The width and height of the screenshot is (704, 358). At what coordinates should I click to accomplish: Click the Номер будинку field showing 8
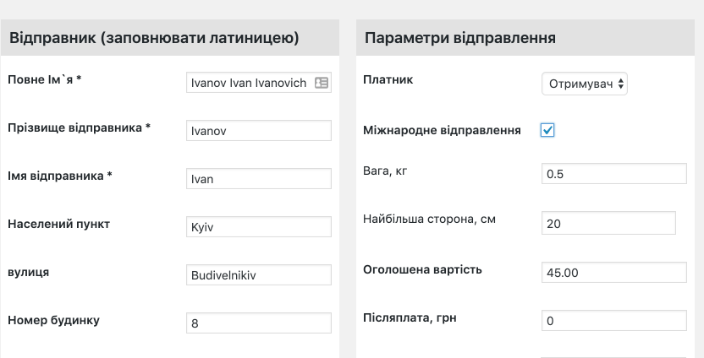click(x=259, y=323)
